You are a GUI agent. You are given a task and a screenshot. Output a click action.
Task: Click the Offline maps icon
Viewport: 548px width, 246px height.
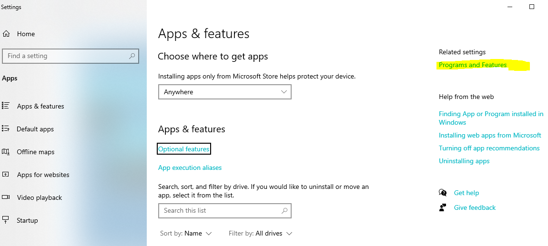(x=6, y=152)
